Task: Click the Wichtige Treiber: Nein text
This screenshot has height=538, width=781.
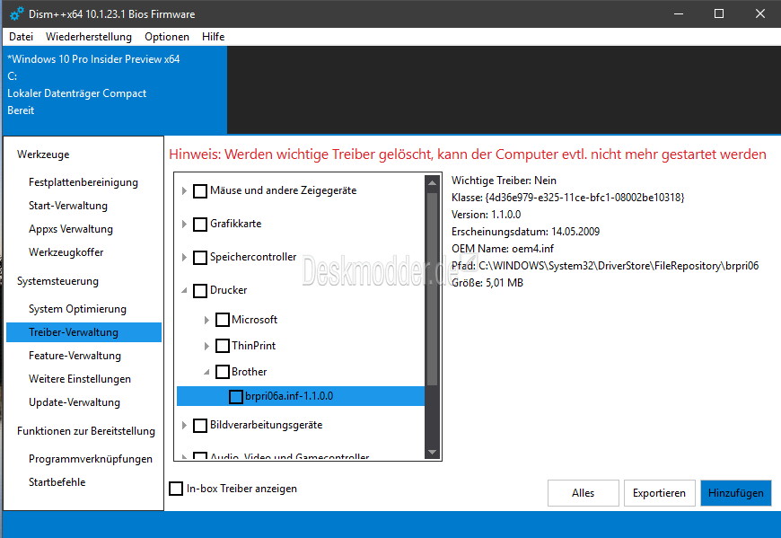Action: click(505, 181)
